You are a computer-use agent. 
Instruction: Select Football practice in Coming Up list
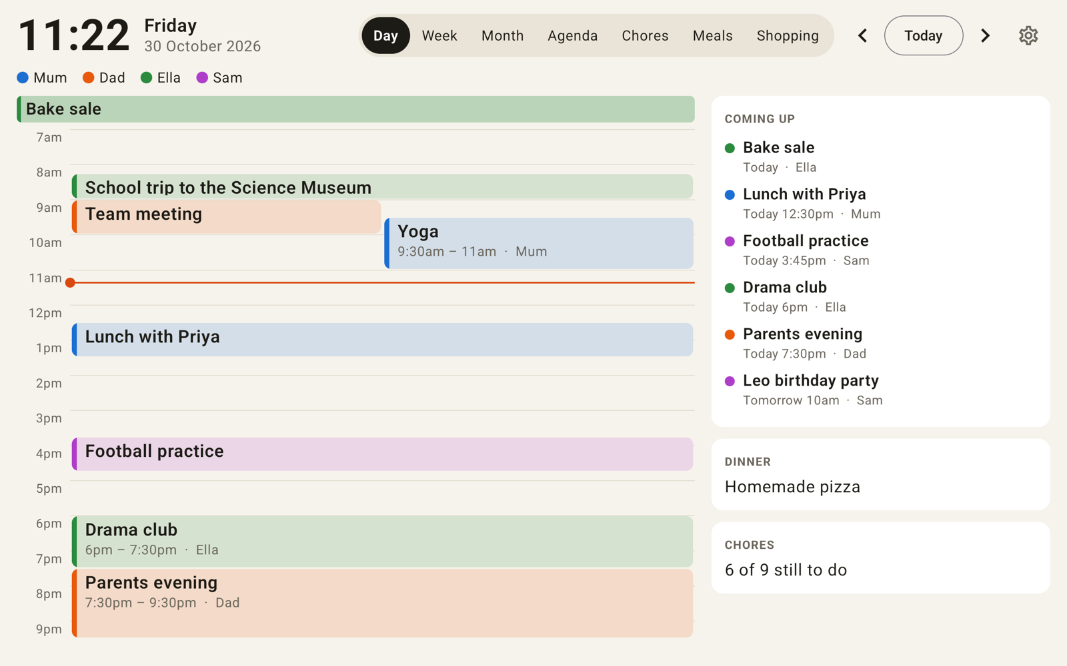click(x=806, y=250)
